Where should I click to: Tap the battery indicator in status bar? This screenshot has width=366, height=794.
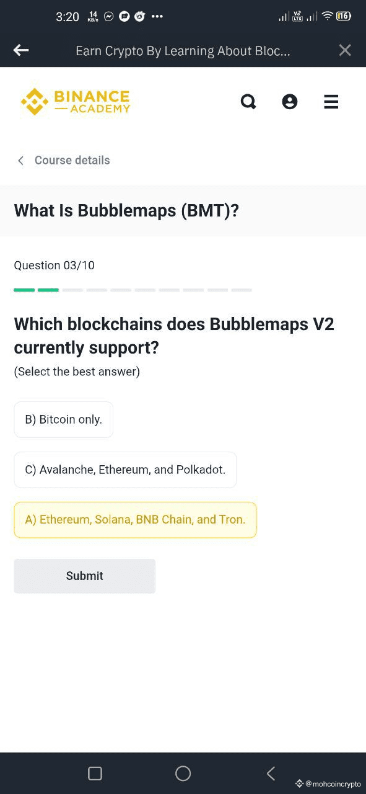(344, 16)
